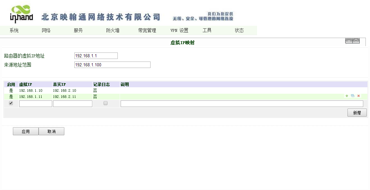Open the 带宽管理 menu
This screenshot has height=190, width=370.
(x=147, y=31)
